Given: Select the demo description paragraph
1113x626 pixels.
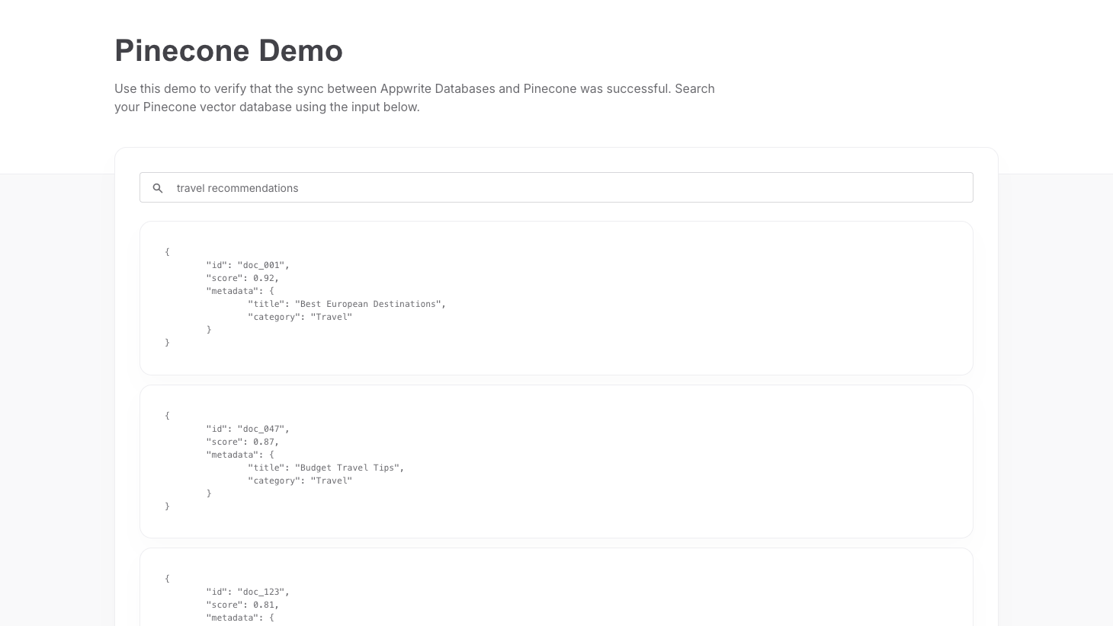Looking at the screenshot, I should pos(415,97).
